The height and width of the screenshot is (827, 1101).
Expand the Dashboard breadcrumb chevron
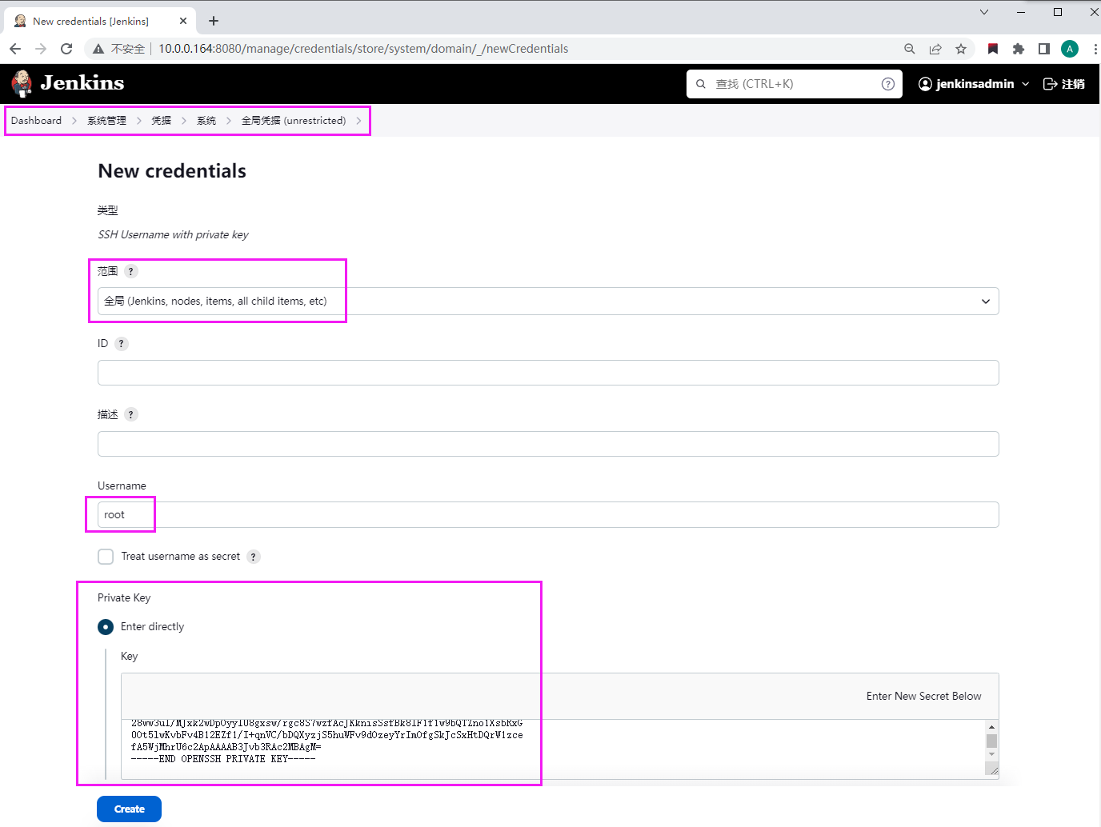coord(74,121)
